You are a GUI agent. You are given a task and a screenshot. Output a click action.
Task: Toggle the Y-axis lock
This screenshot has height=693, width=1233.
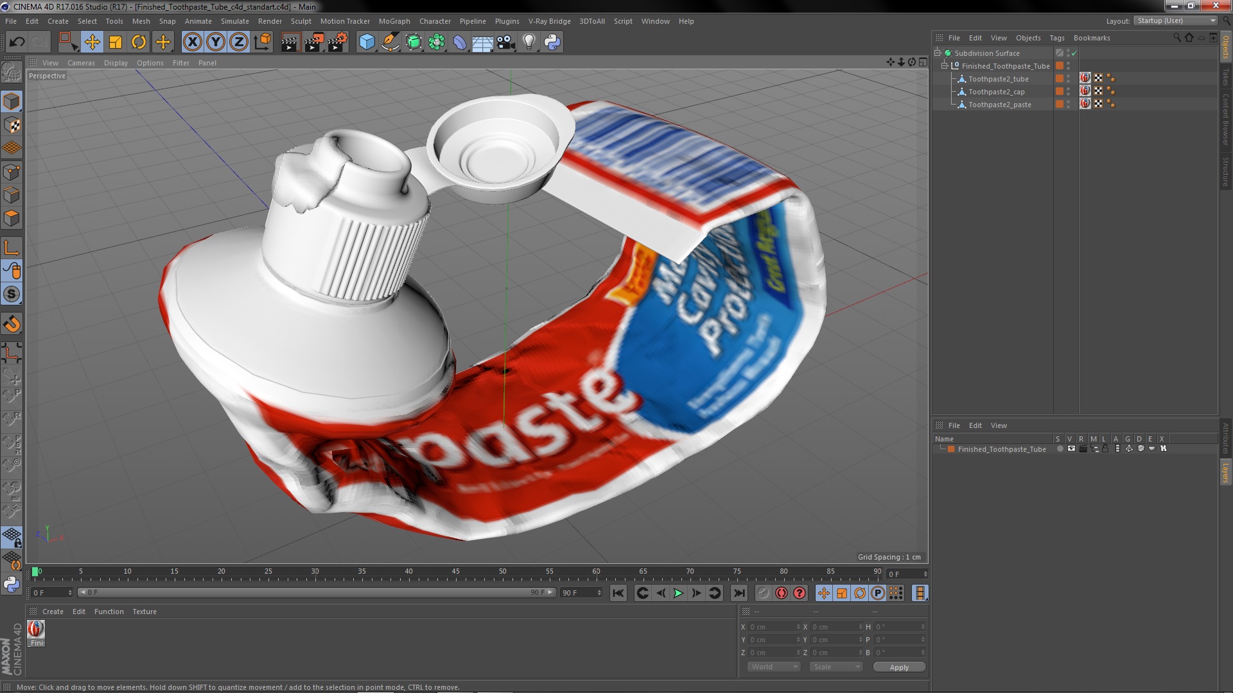216,42
